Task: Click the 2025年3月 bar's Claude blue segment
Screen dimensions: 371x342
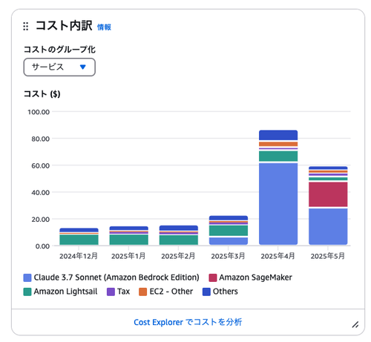Action: pos(229,241)
